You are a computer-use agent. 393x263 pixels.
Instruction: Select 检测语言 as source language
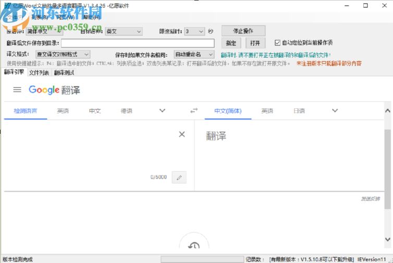26,111
